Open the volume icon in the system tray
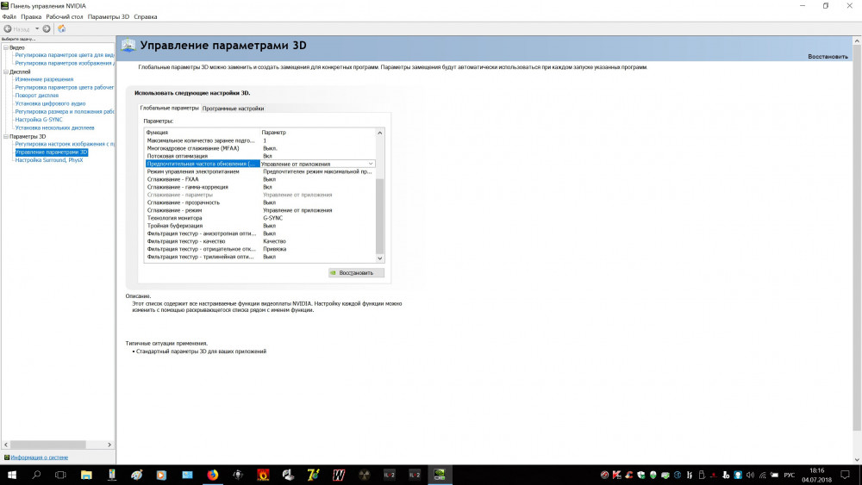Image resolution: width=862 pixels, height=485 pixels. [x=750, y=475]
